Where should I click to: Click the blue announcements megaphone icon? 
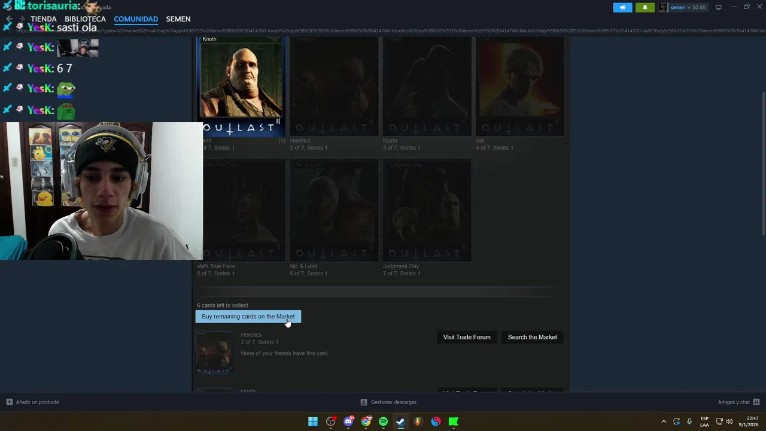(622, 7)
